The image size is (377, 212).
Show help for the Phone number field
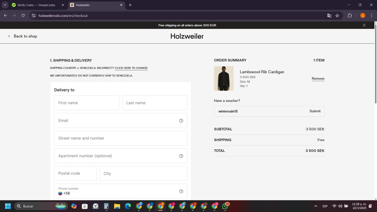point(181,191)
